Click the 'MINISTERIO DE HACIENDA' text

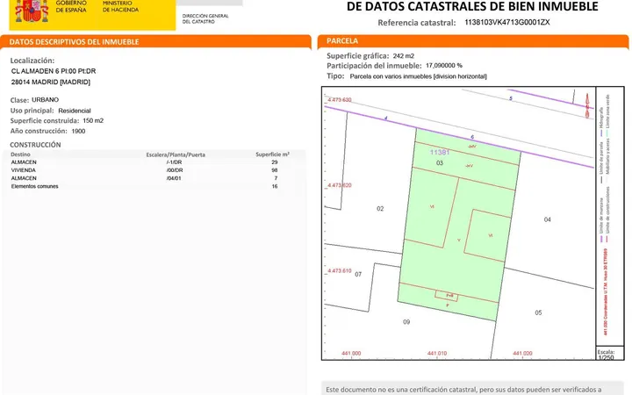point(120,6)
